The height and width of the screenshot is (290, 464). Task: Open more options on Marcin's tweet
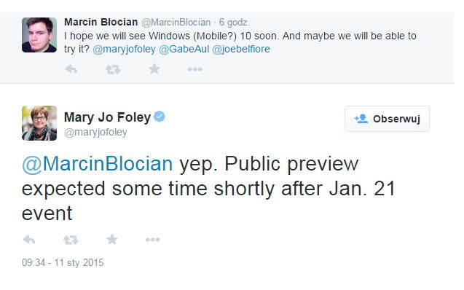[x=195, y=69]
